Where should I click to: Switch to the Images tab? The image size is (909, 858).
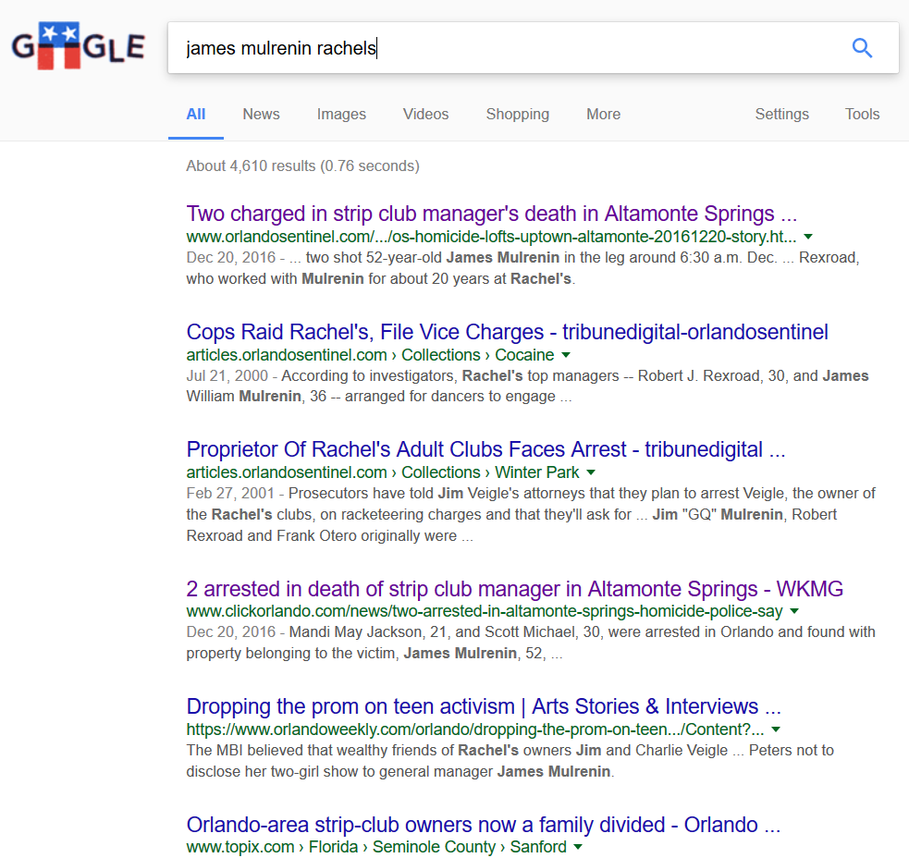[x=341, y=115]
